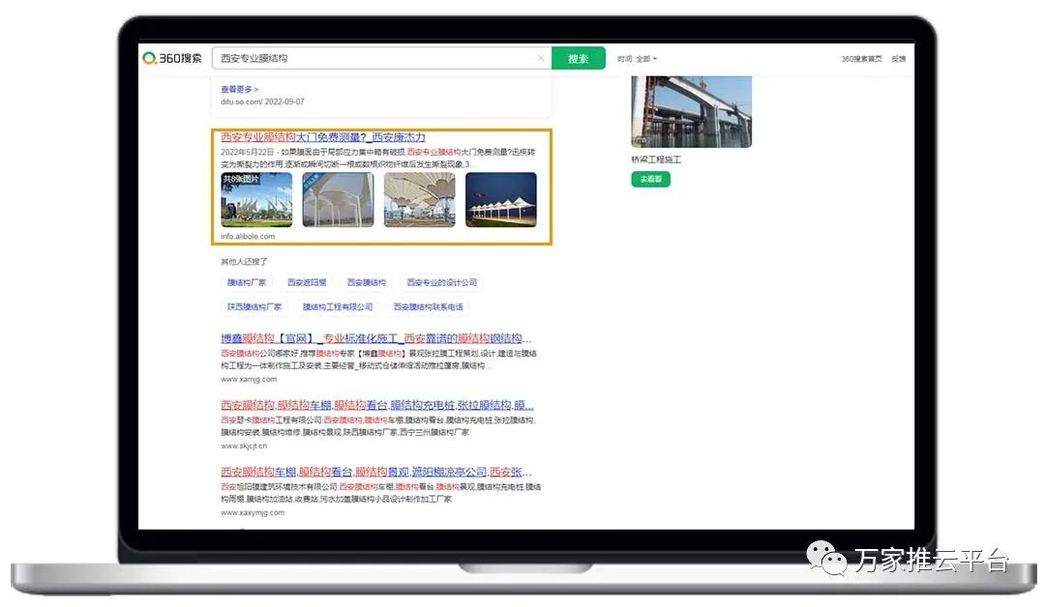Open second membrane structure thumbnail
This screenshot has height=607, width=1045.
click(x=338, y=199)
